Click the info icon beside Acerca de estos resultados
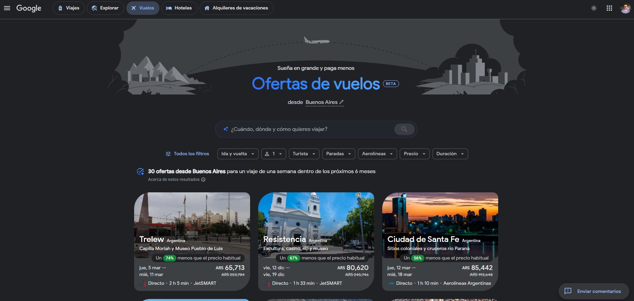This screenshot has width=634, height=301. tap(203, 180)
